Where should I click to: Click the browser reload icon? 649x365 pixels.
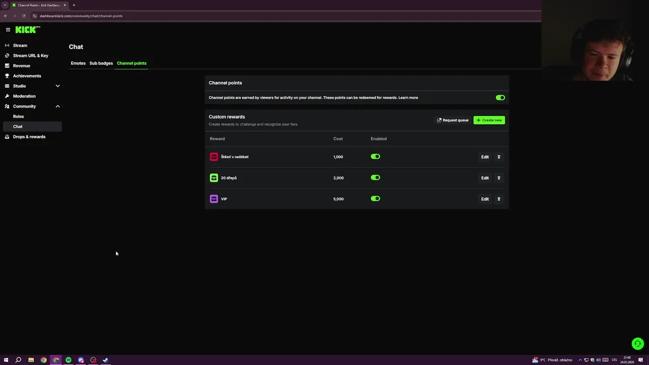click(x=23, y=16)
